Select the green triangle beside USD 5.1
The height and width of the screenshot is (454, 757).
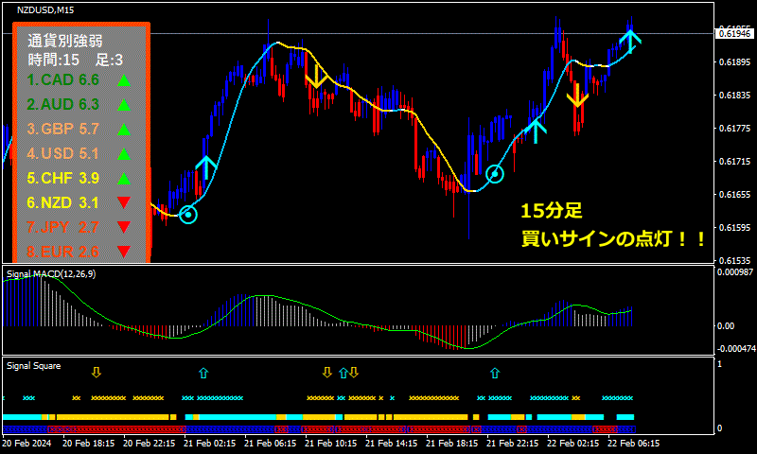coord(122,153)
